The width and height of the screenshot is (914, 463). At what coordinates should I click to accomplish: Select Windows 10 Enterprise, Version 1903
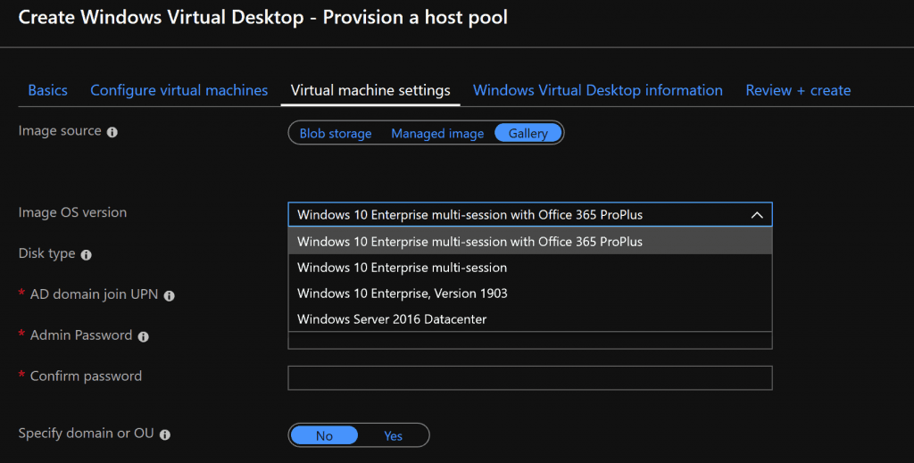pyautogui.click(x=530, y=293)
